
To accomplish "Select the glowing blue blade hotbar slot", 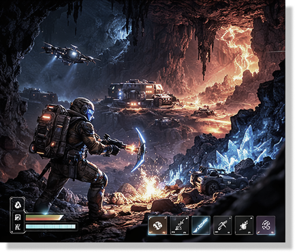I will coord(201,225).
